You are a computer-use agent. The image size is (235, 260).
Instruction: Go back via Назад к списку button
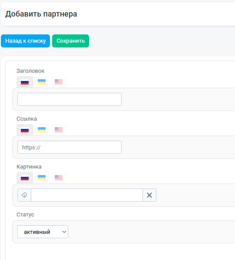pyautogui.click(x=26, y=41)
